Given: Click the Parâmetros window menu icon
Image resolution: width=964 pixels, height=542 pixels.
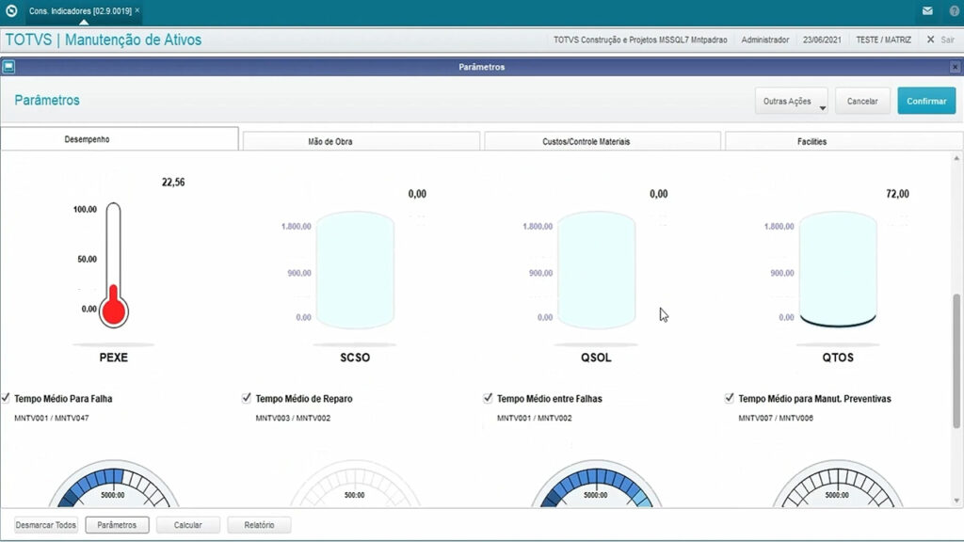Looking at the screenshot, I should pos(8,67).
